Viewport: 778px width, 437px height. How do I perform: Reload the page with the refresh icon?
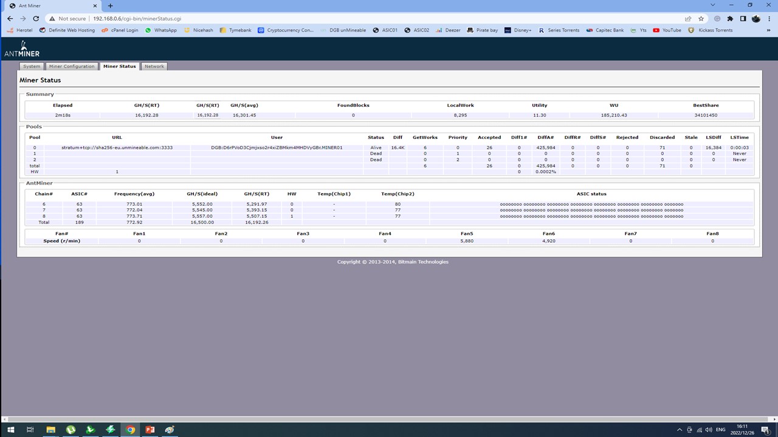(x=36, y=19)
